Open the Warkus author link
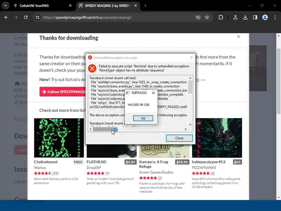This screenshot has width=281, height=211. click(40, 168)
